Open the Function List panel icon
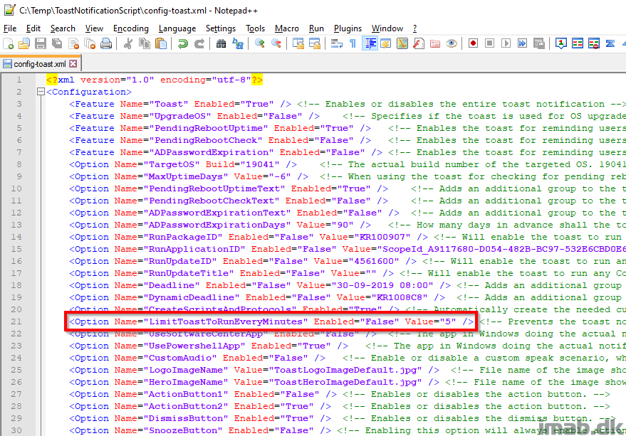The width and height of the screenshot is (626, 436). [419, 43]
